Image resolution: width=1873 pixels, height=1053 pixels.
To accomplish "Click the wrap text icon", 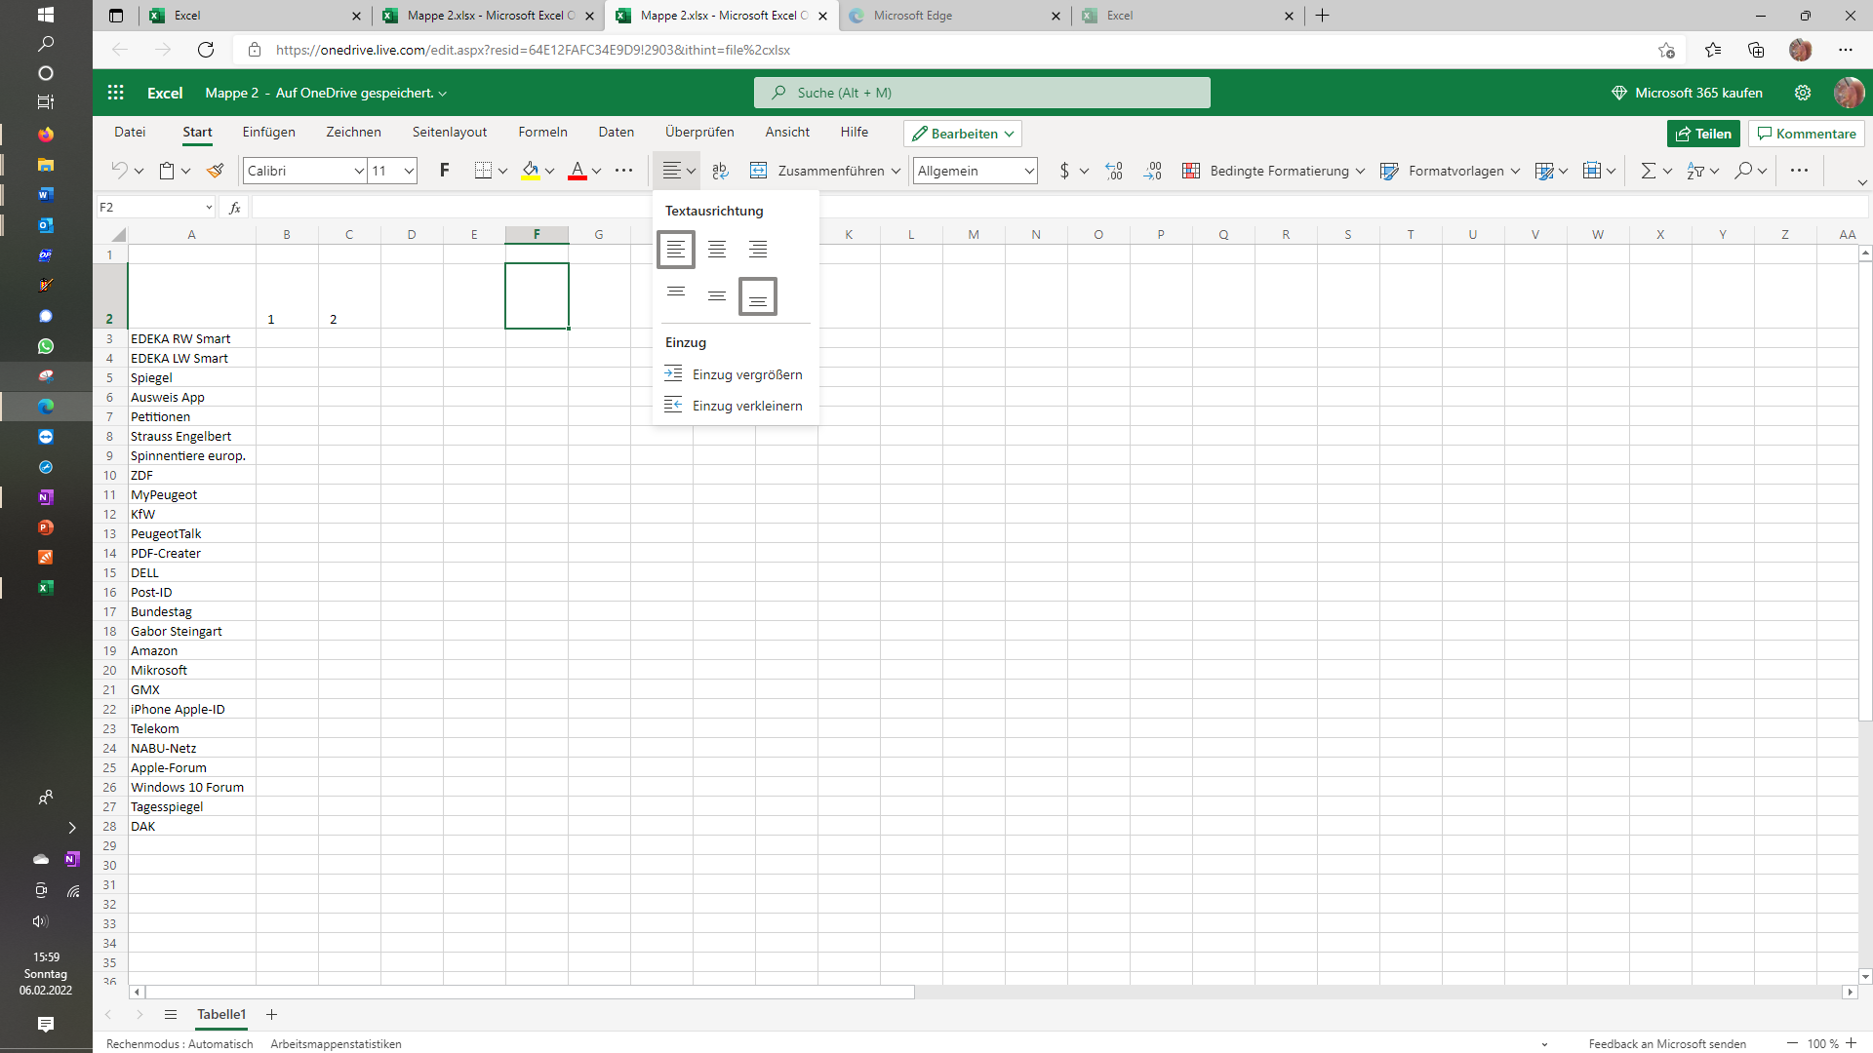I will [720, 171].
